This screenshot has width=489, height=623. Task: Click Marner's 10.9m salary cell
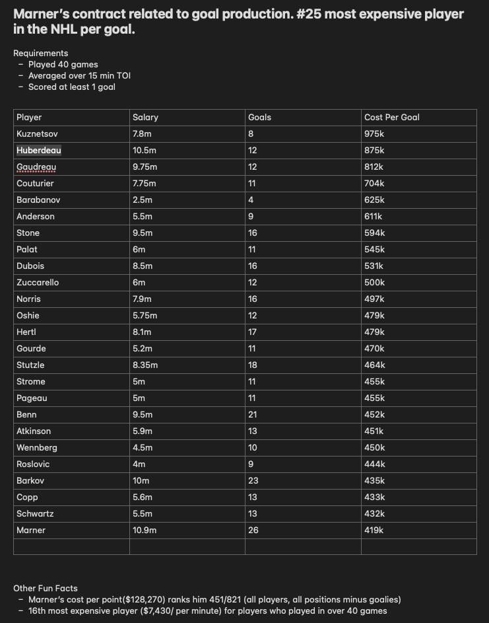187,531
